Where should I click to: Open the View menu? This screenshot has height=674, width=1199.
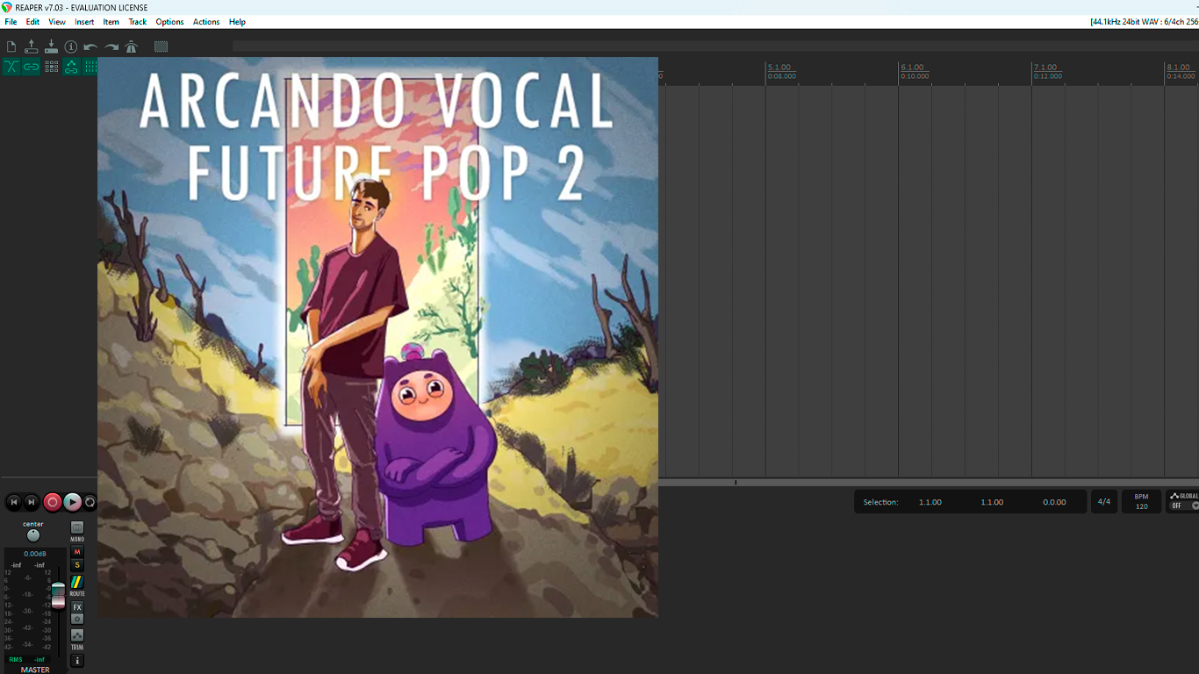[x=57, y=22]
